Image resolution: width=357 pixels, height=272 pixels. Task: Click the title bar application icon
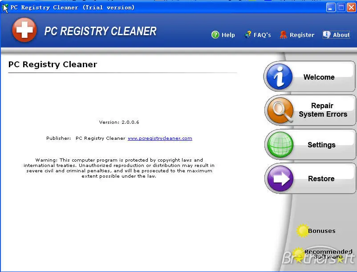[x=5, y=8]
